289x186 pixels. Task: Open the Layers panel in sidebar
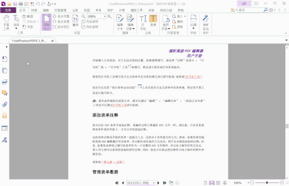coord(5,82)
